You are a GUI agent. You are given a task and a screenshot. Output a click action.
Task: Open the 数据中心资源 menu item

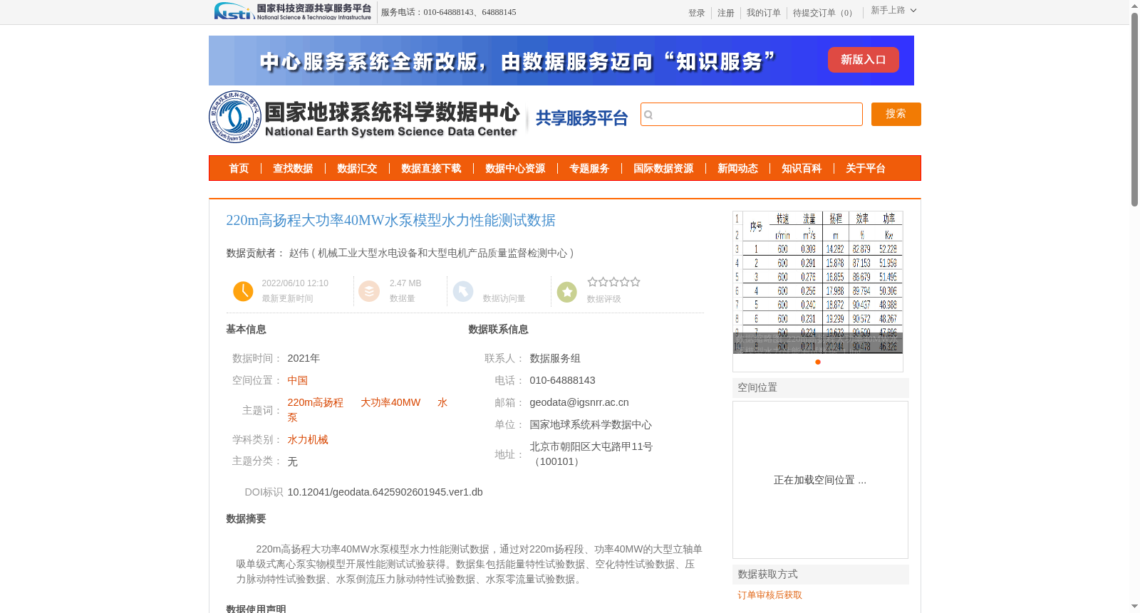pos(515,169)
